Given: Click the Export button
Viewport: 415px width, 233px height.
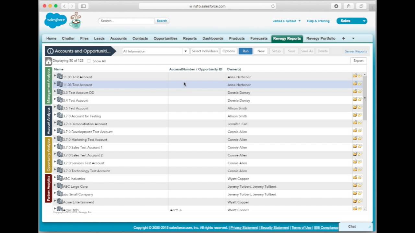Looking at the screenshot, I should click(358, 61).
